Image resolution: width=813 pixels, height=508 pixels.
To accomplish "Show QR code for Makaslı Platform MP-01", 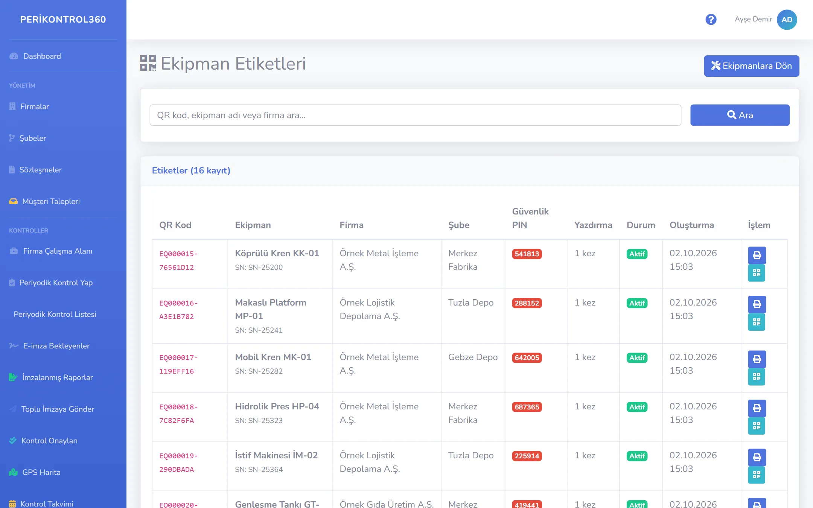I will pos(757,322).
